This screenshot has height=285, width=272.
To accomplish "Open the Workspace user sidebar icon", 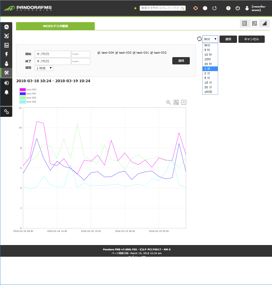I will point(6,64).
